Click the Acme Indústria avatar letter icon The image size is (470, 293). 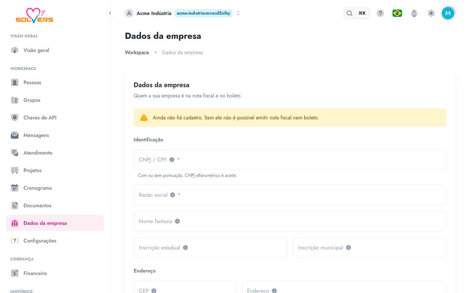tap(129, 13)
